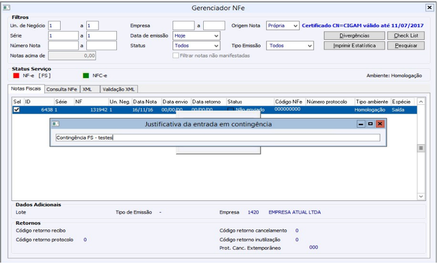Screen dimensions: 437x266
Task: Click NF number 131942 cell
Action: pos(99,110)
